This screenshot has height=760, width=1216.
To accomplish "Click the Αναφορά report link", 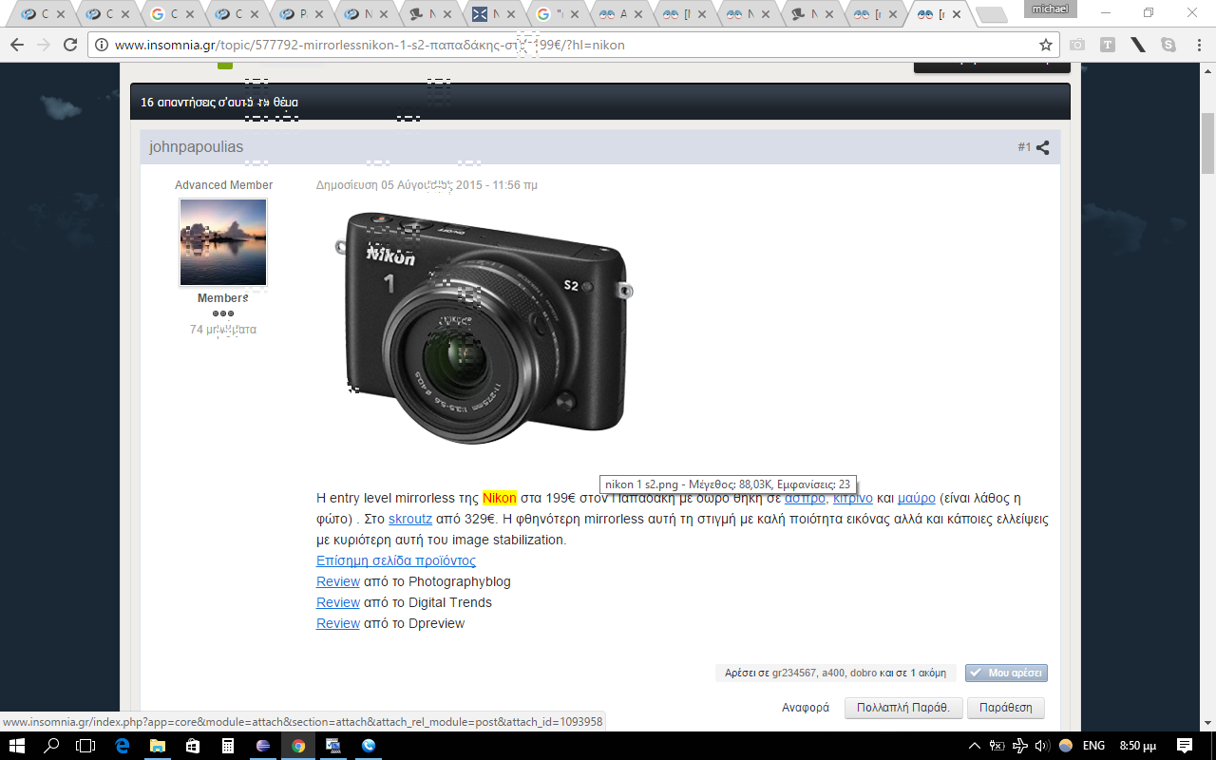I will (x=806, y=708).
